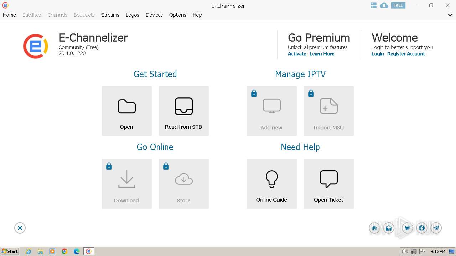Open the Windows Start button
The image size is (456, 256).
[10, 251]
